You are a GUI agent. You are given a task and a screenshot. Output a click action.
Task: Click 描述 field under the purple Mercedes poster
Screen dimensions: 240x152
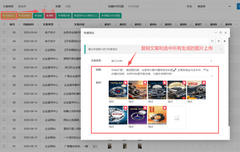click(137, 127)
